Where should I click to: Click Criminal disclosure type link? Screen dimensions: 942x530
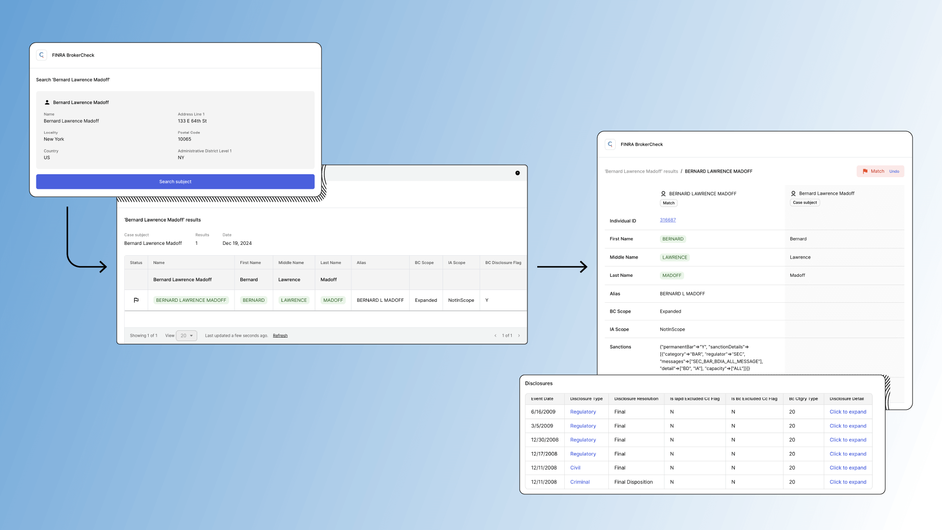[x=580, y=482]
